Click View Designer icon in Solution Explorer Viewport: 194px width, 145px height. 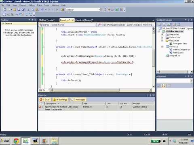tap(179, 24)
